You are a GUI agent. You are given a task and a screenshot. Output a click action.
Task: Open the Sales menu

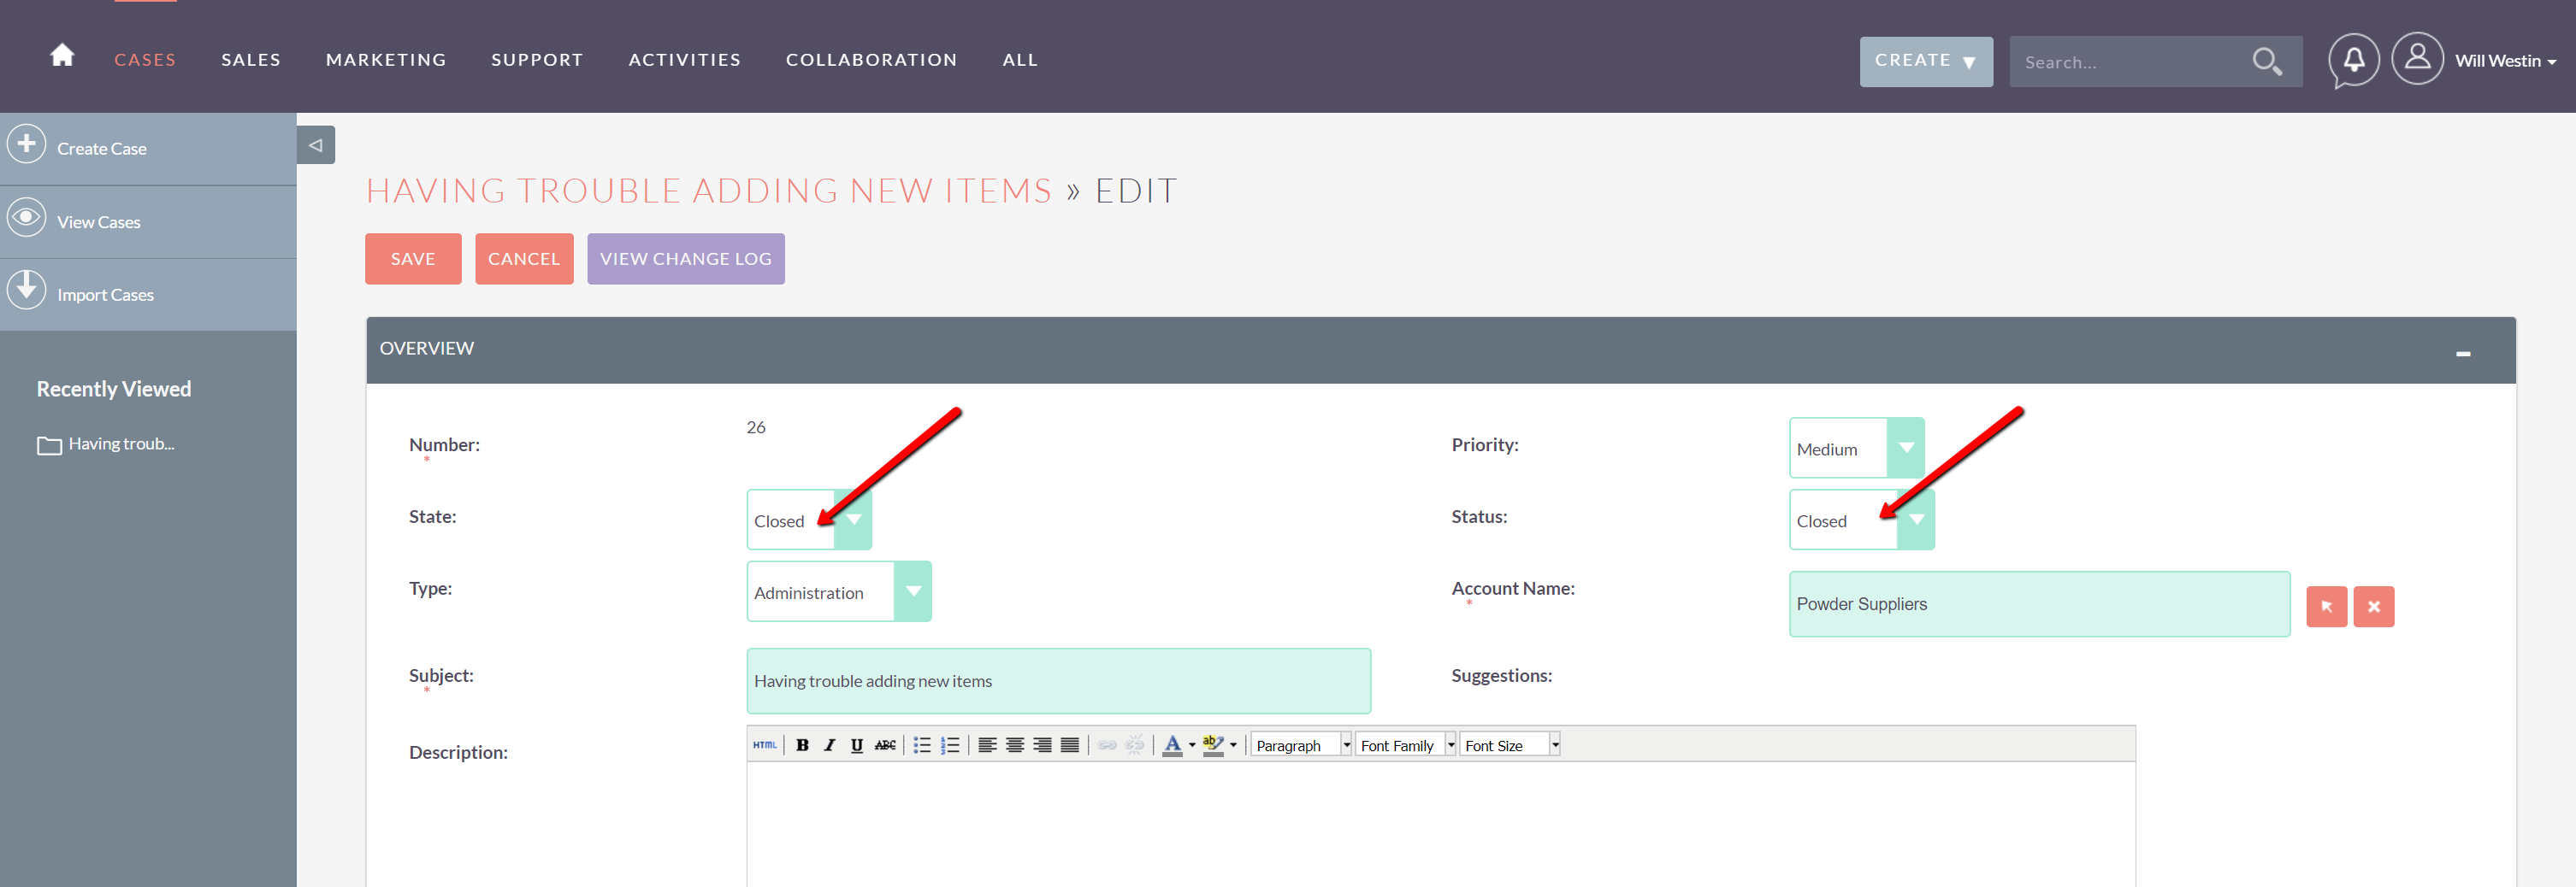point(251,60)
